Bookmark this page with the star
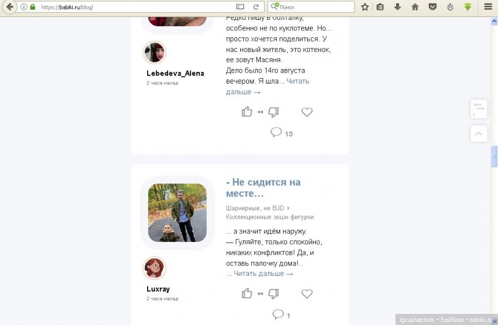The image size is (498, 325). pyautogui.click(x=364, y=7)
